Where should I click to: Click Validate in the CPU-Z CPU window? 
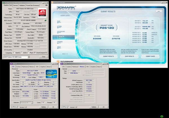coord(43,107)
